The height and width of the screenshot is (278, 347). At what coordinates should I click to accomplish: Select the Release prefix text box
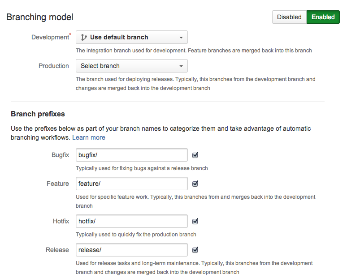click(131, 250)
